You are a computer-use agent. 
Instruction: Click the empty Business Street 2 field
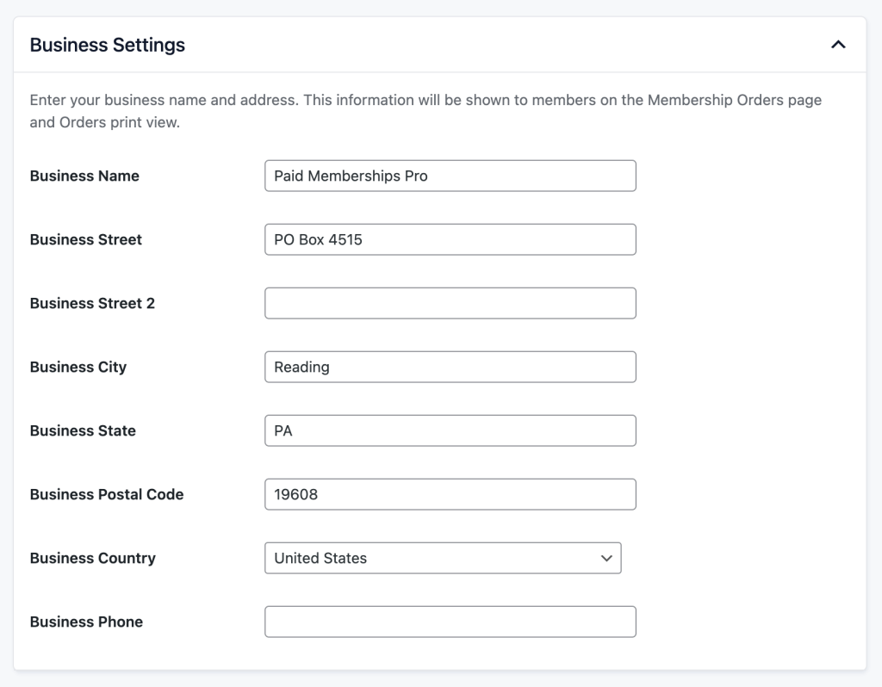(450, 303)
